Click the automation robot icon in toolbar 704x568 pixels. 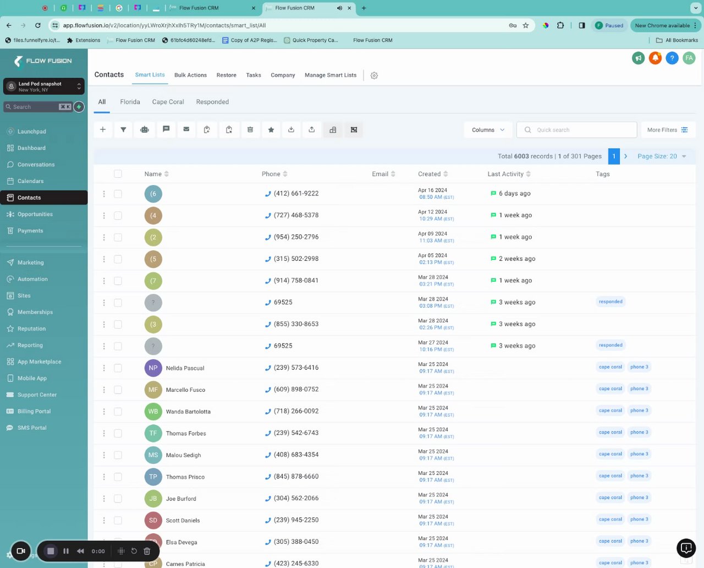pyautogui.click(x=144, y=130)
